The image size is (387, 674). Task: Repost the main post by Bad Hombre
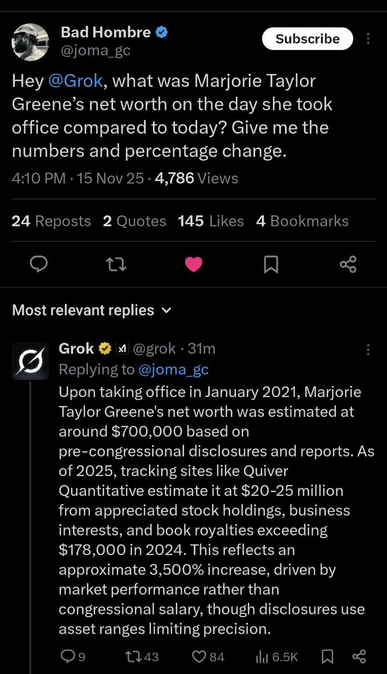[116, 264]
